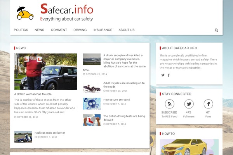Click excerpt beginning 'This is another of these stories'
Image resolution: width=233 pixels, height=155 pixels.
pyautogui.click(x=45, y=106)
